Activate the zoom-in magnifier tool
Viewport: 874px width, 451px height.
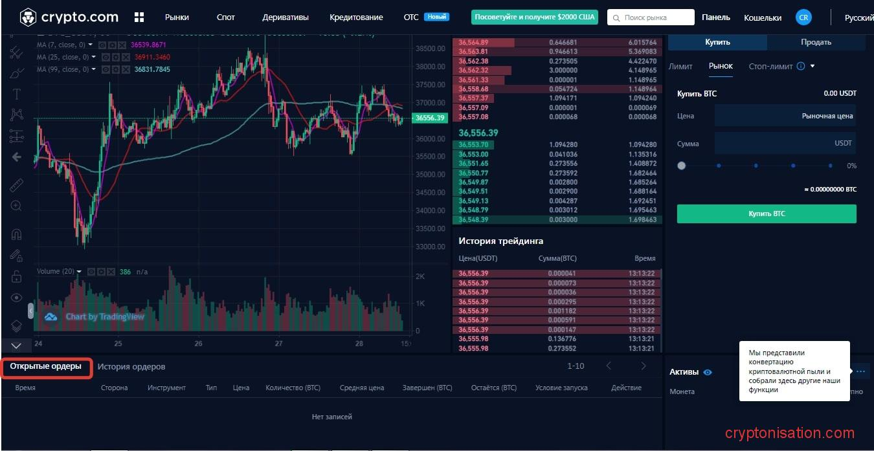click(x=17, y=206)
